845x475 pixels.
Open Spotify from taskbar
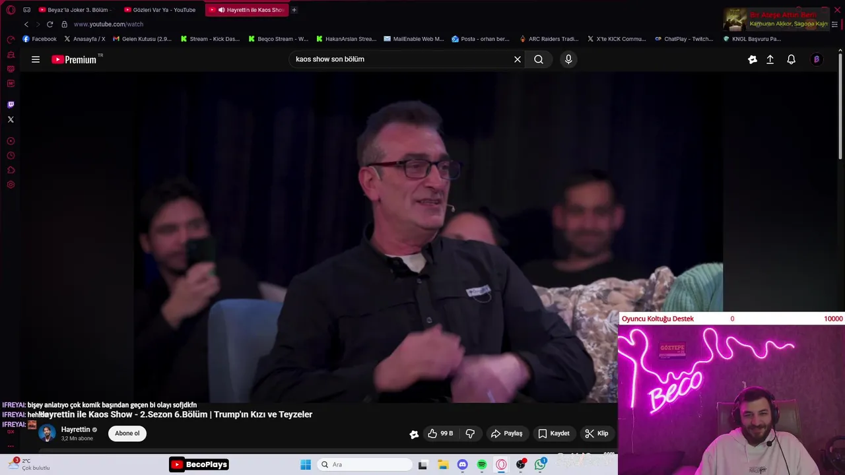coord(482,464)
